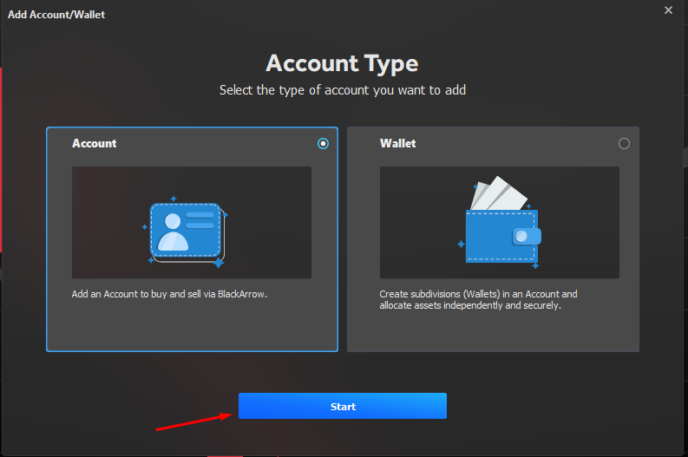Image resolution: width=688 pixels, height=457 pixels.
Task: Click the 'Account Type' heading
Action: pos(342,63)
